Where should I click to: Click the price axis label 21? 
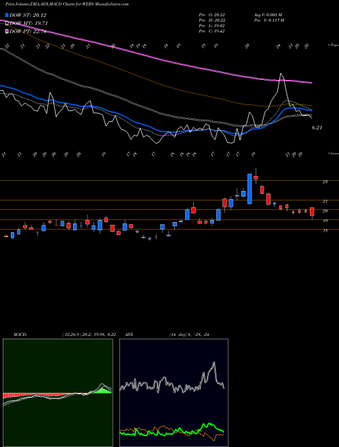[325, 201]
